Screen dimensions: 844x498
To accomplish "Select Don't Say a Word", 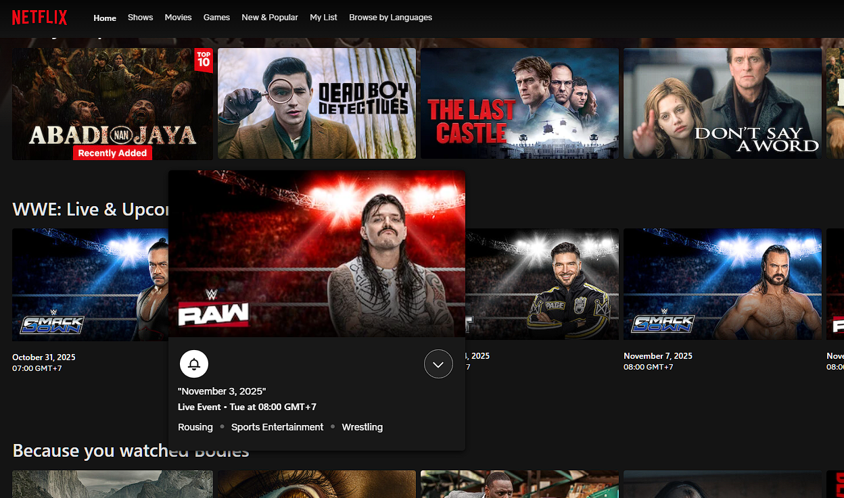I will [x=722, y=103].
